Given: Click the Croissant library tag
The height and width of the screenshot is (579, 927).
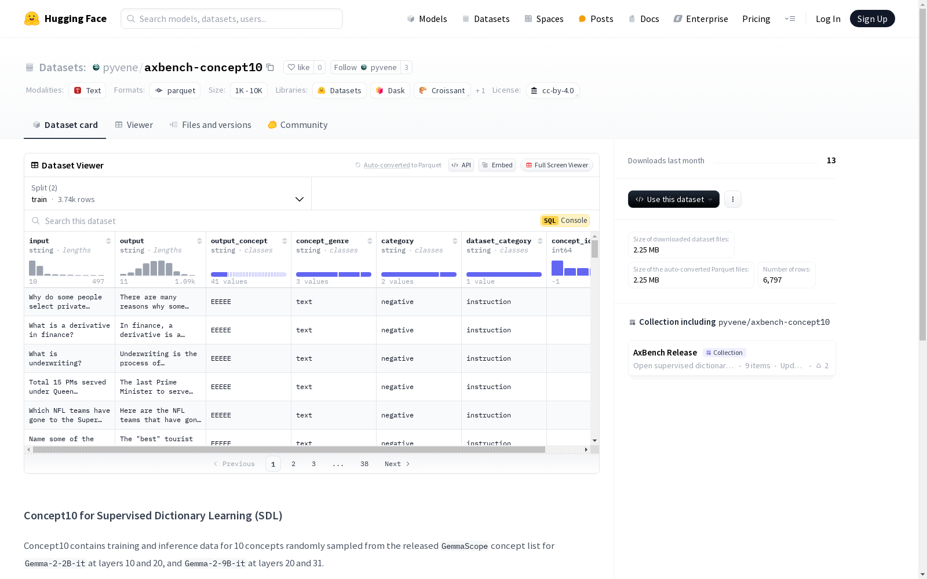Looking at the screenshot, I should pos(442,90).
